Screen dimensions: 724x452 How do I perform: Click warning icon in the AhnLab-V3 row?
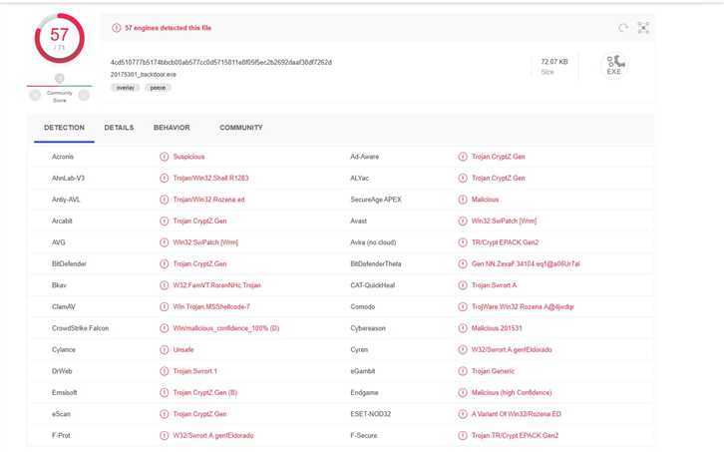coord(164,178)
